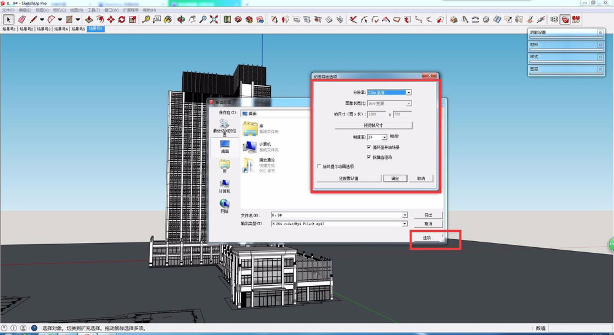Activate the Scale tool

[133, 19]
